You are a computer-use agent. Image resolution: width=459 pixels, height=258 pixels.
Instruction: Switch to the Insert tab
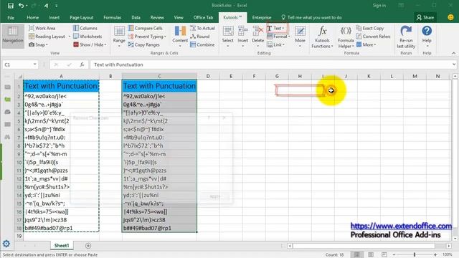tap(55, 17)
